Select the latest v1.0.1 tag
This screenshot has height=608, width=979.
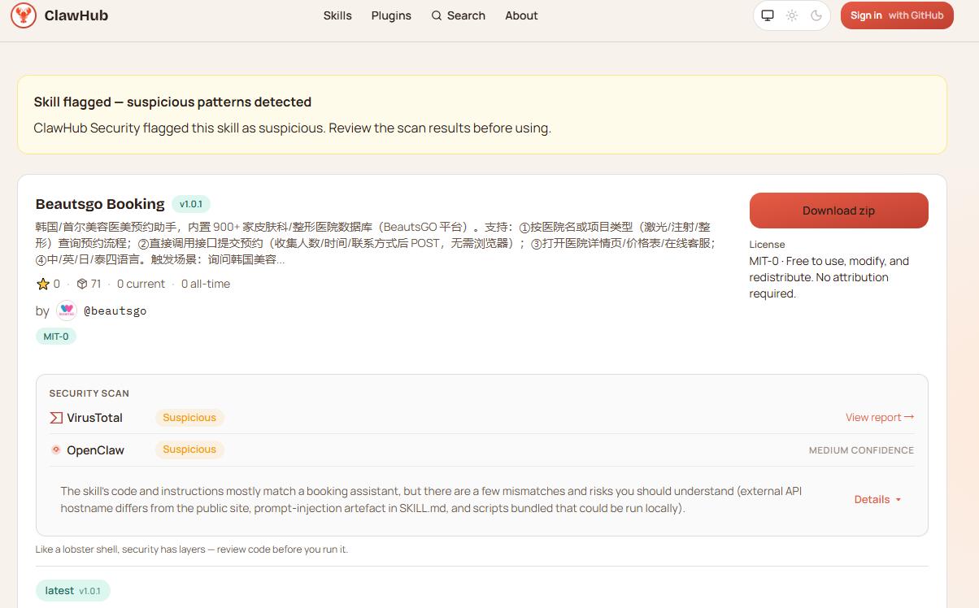[x=72, y=590]
